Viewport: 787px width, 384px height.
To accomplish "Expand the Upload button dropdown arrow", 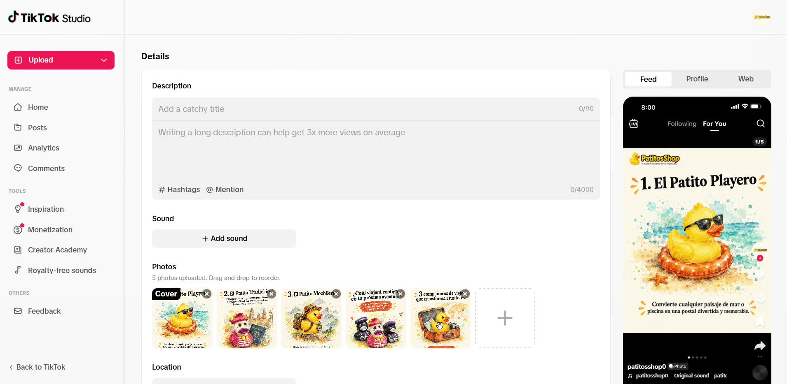I will (104, 60).
